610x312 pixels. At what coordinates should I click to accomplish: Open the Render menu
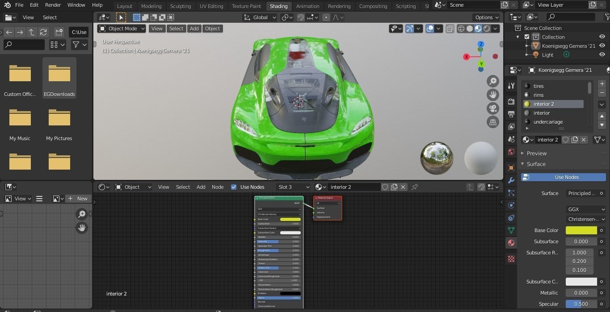click(x=53, y=5)
